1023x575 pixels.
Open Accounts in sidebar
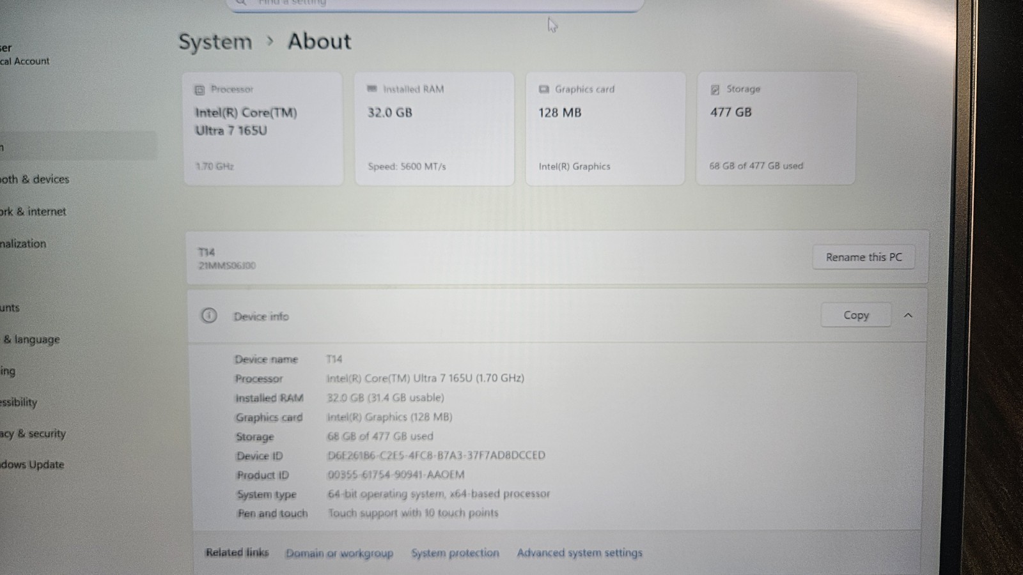pyautogui.click(x=10, y=307)
